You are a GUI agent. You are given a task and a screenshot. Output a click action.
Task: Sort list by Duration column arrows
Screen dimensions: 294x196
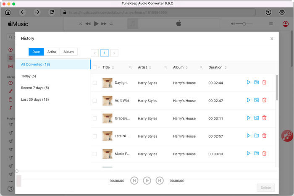click(226, 68)
